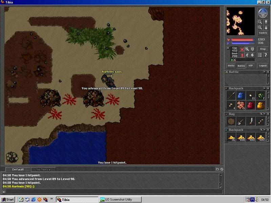Switch to Default chat tab
Viewport: 271px width, 203px height.
click(18, 170)
